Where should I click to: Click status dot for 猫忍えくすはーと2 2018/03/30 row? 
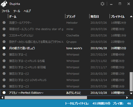(x=4, y=74)
